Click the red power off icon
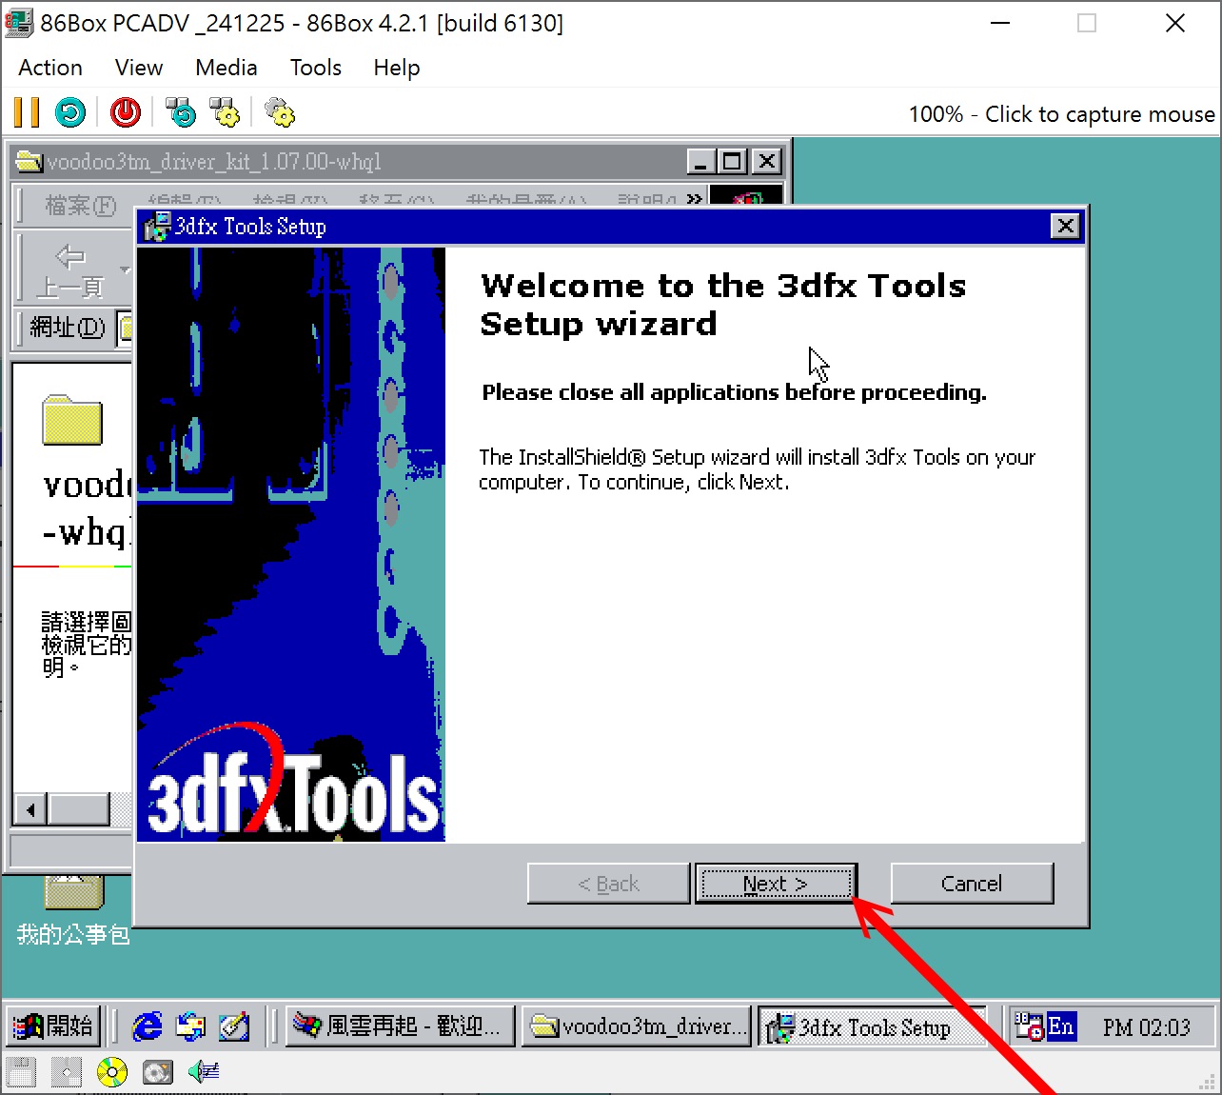 pyautogui.click(x=126, y=112)
